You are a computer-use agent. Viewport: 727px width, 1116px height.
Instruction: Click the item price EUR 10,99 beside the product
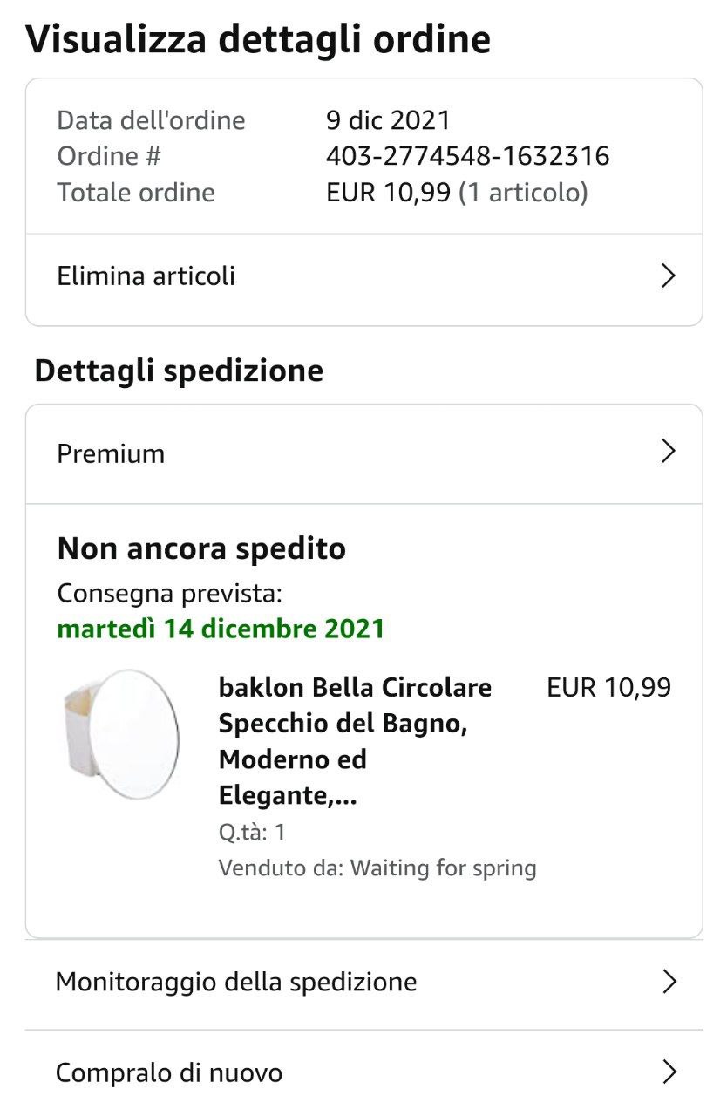(x=608, y=687)
